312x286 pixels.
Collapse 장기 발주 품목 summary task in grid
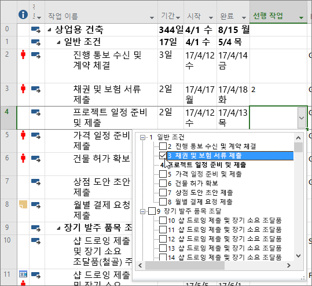[58, 228]
